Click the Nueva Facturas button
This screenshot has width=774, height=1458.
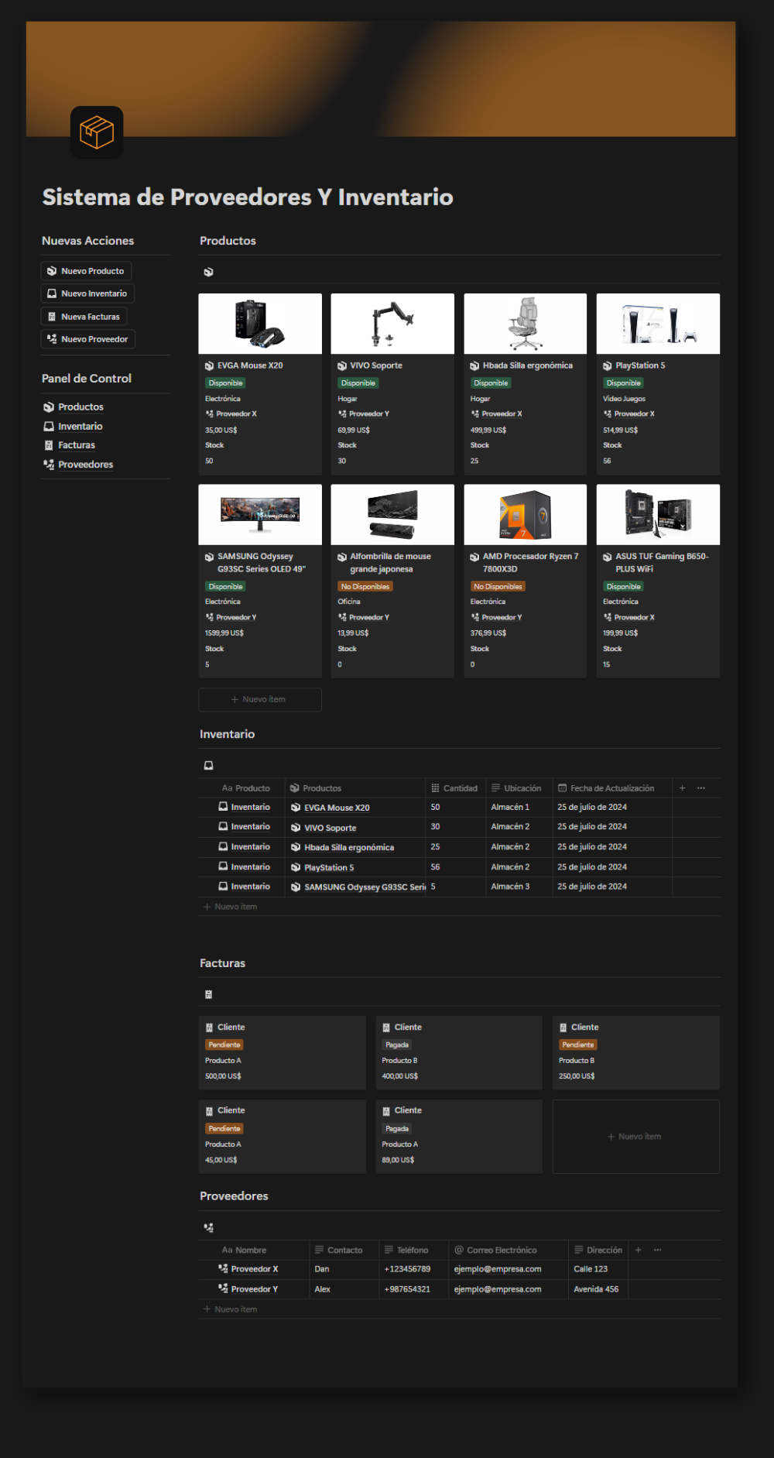tap(84, 317)
